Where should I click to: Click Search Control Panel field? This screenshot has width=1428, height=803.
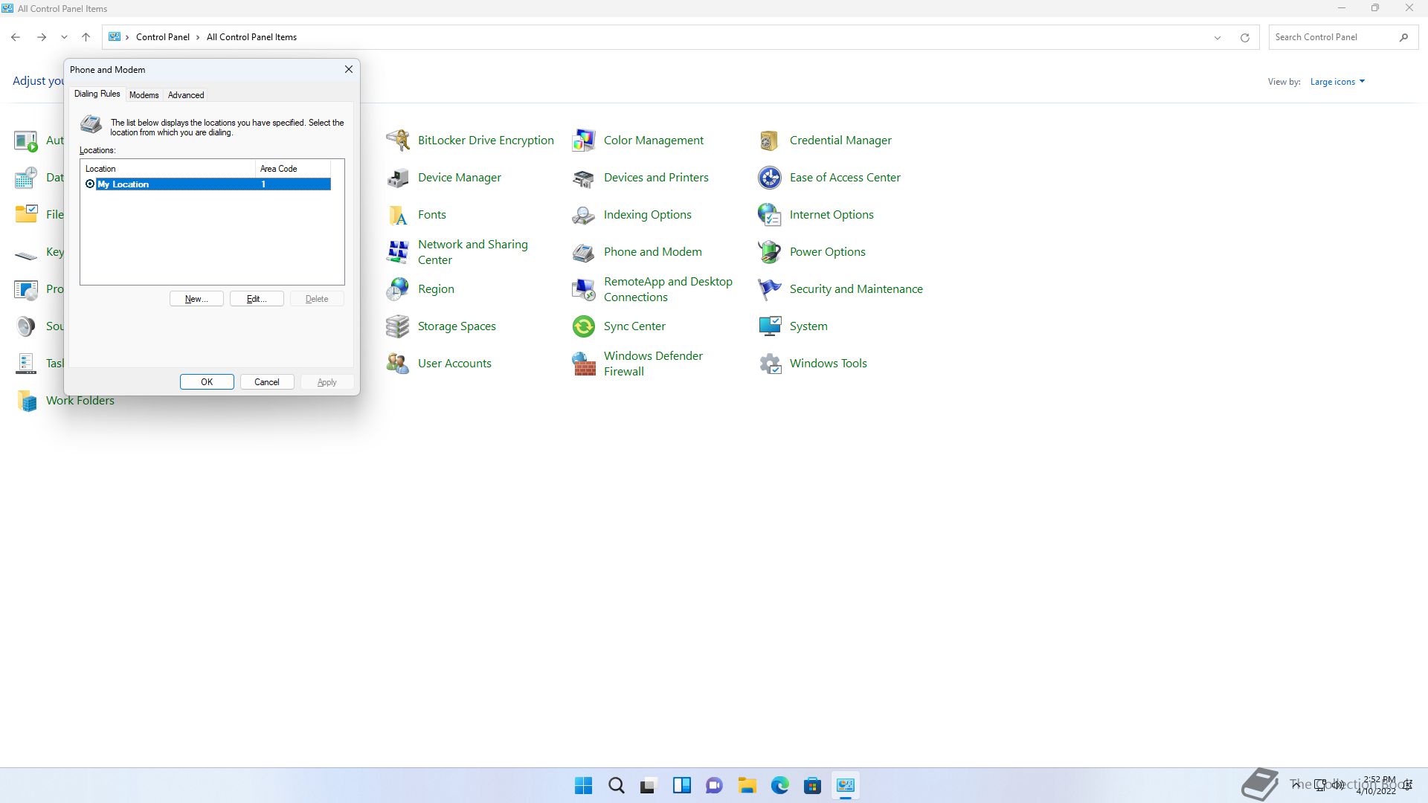pos(1343,37)
